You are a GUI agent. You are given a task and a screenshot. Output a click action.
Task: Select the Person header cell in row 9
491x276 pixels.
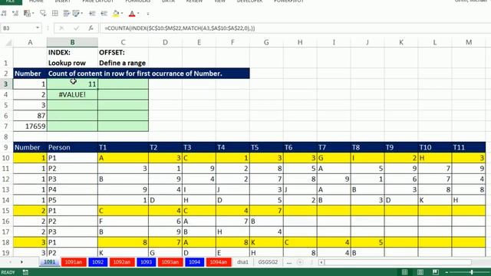[x=72, y=147]
